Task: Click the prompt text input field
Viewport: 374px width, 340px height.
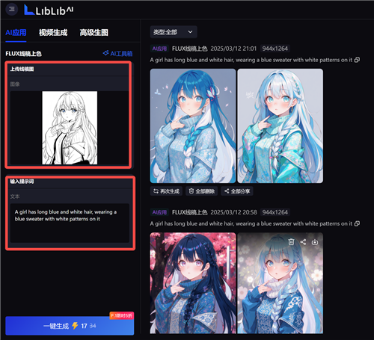Action: 70,223
